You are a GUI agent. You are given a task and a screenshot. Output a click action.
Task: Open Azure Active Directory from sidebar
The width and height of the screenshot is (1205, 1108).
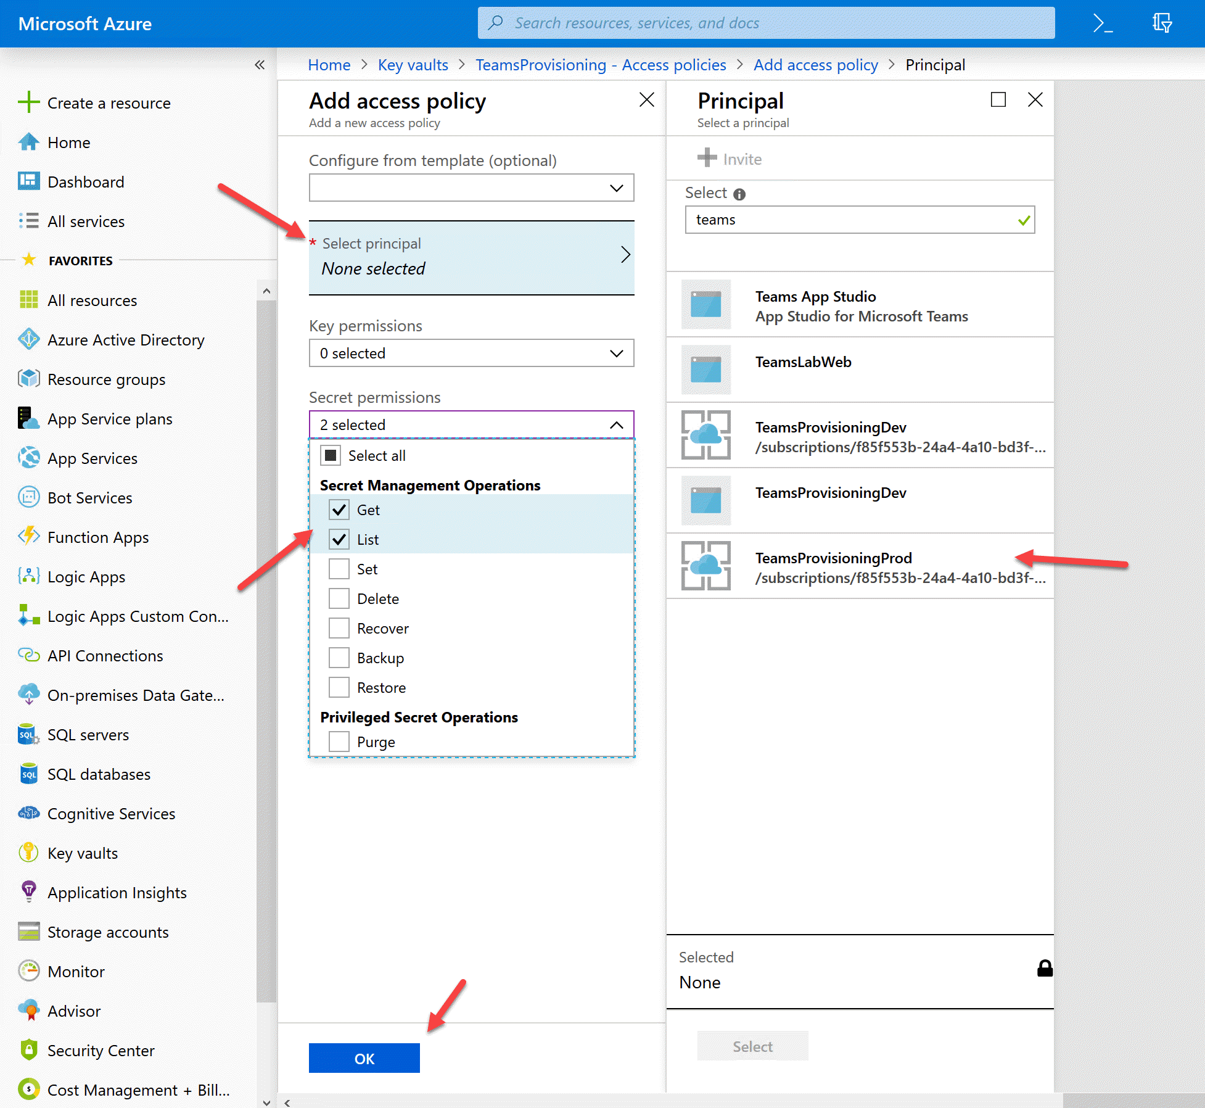tap(126, 340)
